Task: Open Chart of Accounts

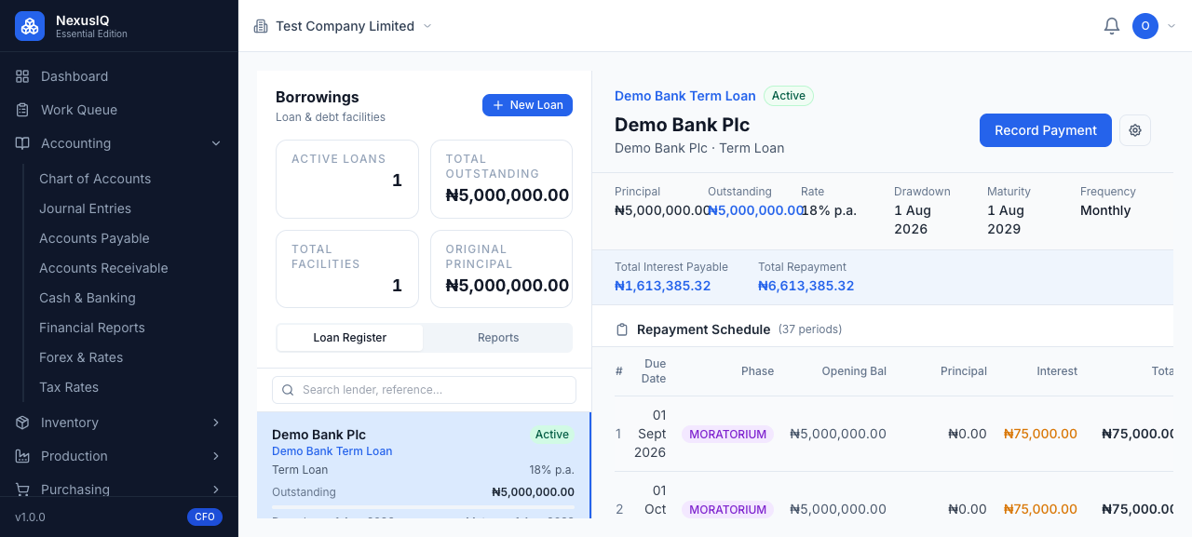Action: coord(95,179)
